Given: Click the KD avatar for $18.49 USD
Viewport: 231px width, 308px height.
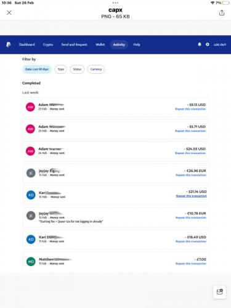Looking at the screenshot, I should pos(31,240).
